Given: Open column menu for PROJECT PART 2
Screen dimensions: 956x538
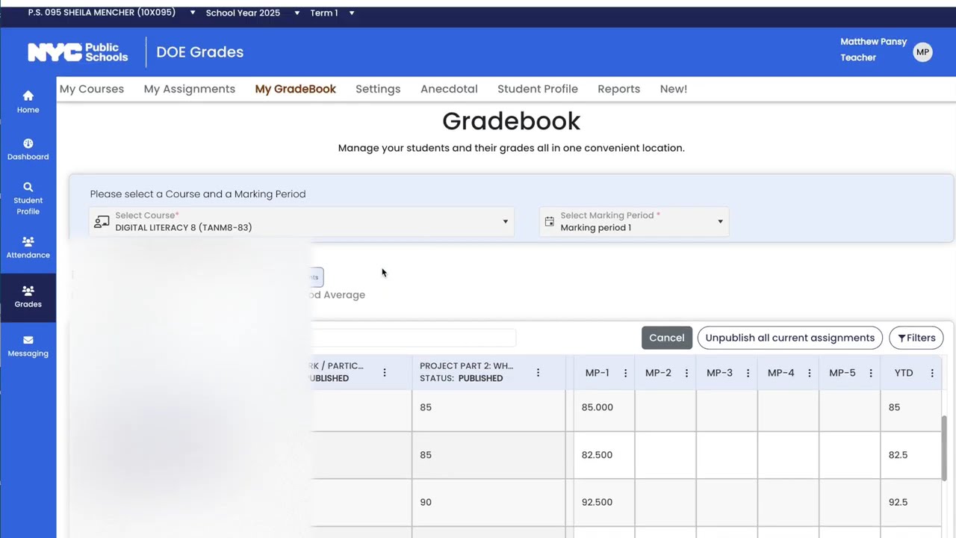Looking at the screenshot, I should 538,372.
